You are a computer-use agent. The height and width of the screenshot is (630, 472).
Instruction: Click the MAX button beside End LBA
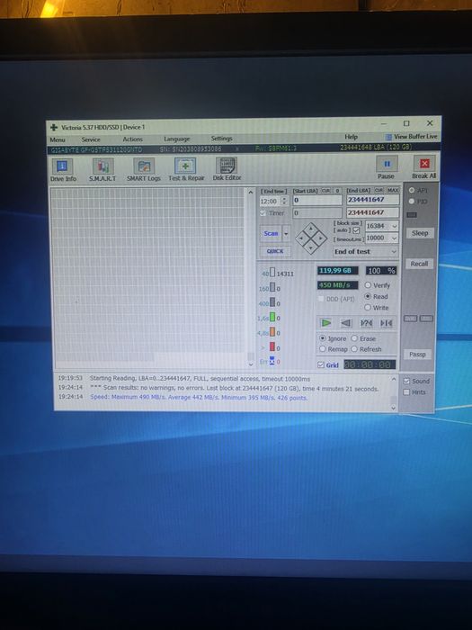point(393,190)
